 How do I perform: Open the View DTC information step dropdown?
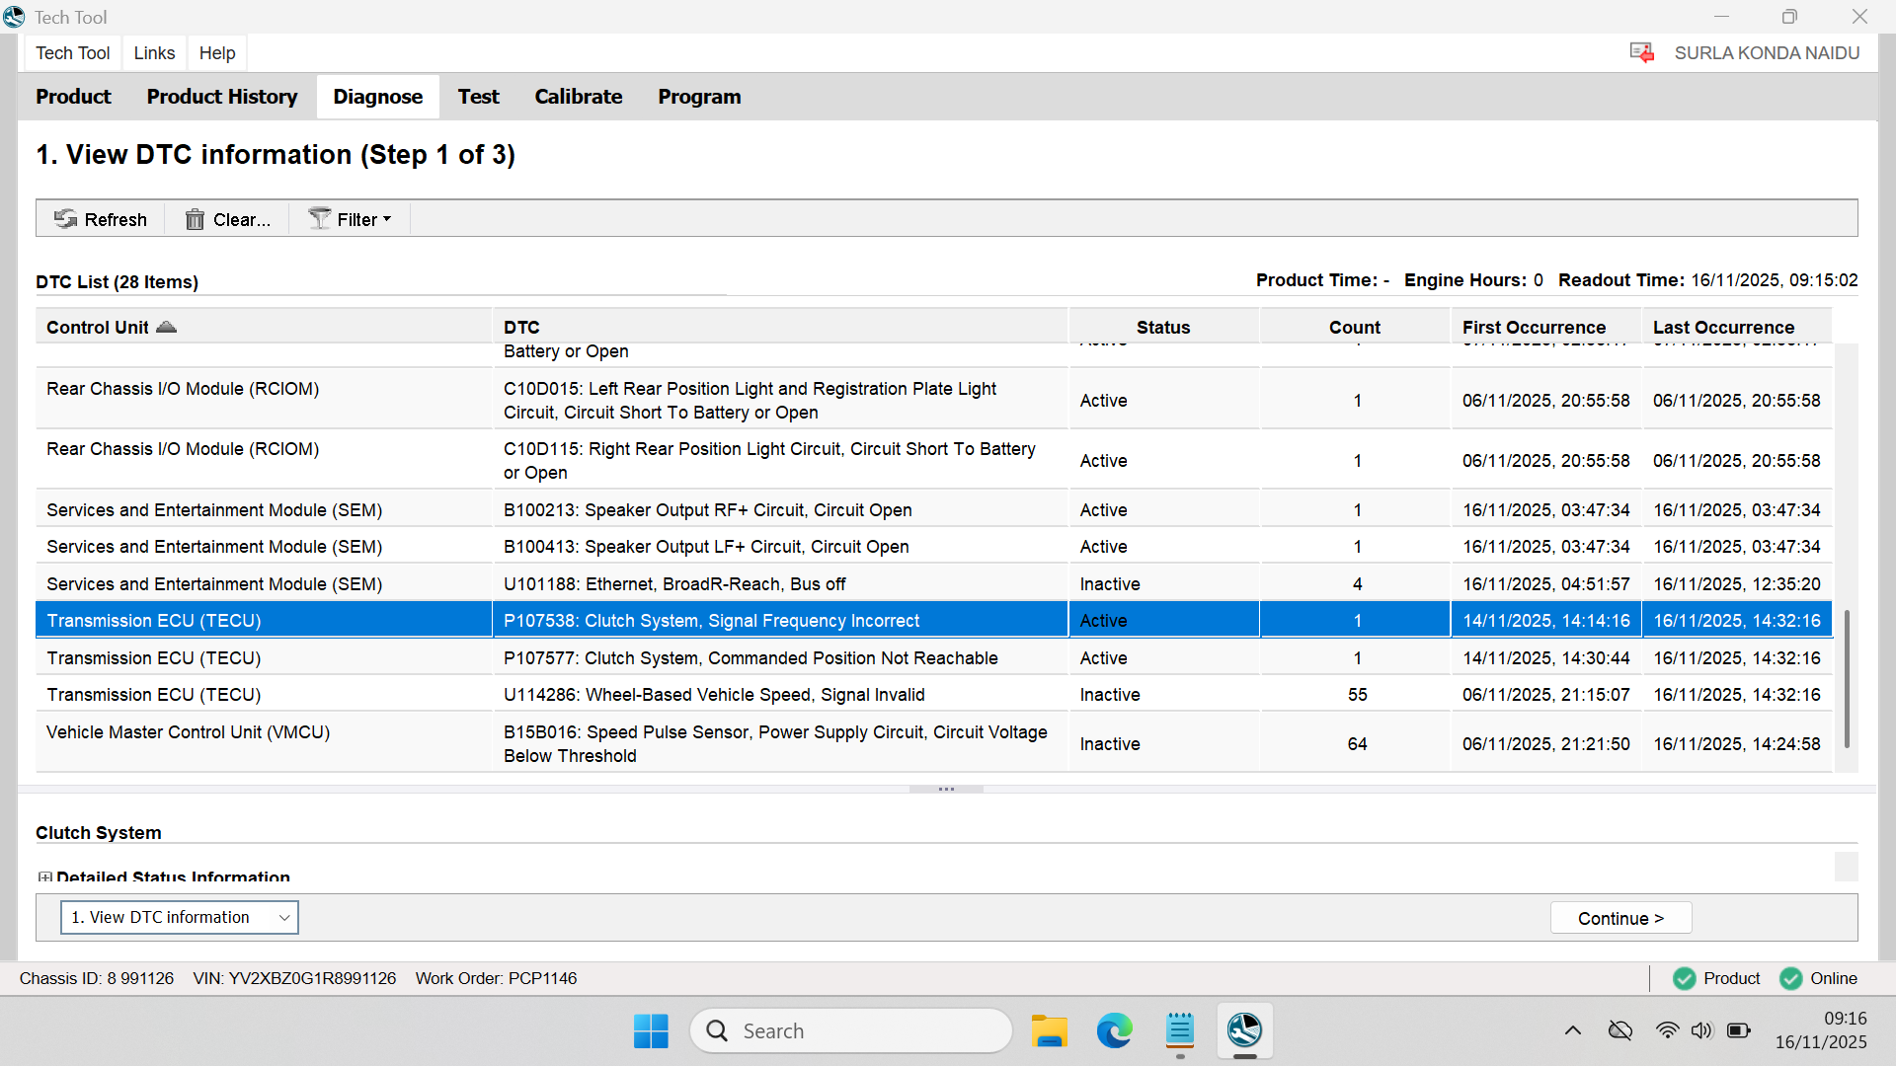(180, 917)
